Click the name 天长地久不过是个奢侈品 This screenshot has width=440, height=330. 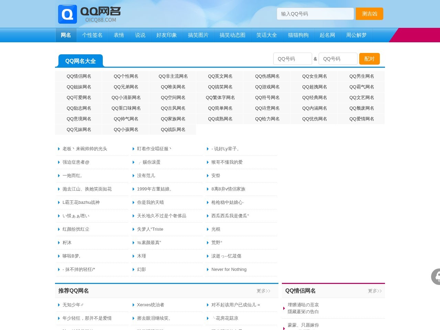(x=162, y=216)
